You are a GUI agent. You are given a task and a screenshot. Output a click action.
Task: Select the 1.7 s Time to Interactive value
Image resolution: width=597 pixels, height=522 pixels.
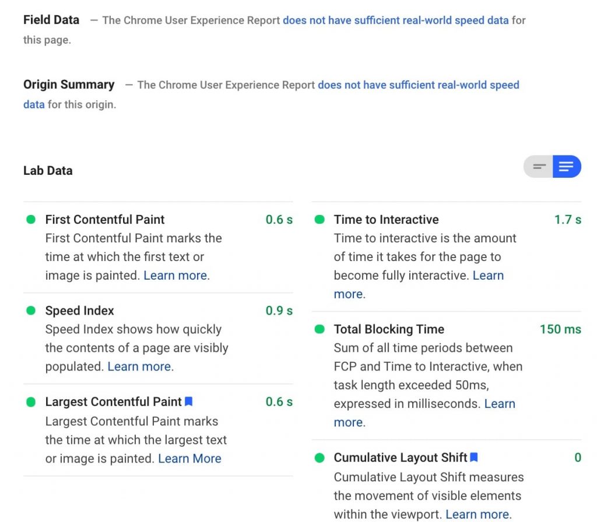[x=567, y=220]
